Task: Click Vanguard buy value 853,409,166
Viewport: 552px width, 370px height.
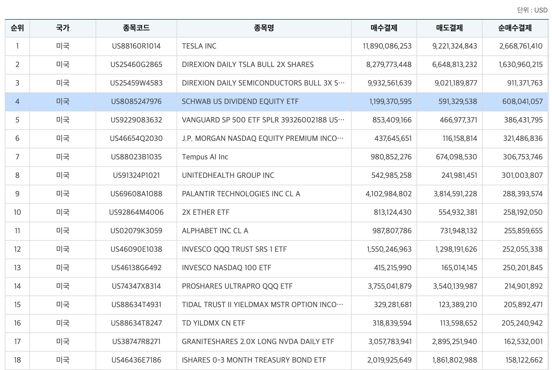Action: [x=392, y=120]
